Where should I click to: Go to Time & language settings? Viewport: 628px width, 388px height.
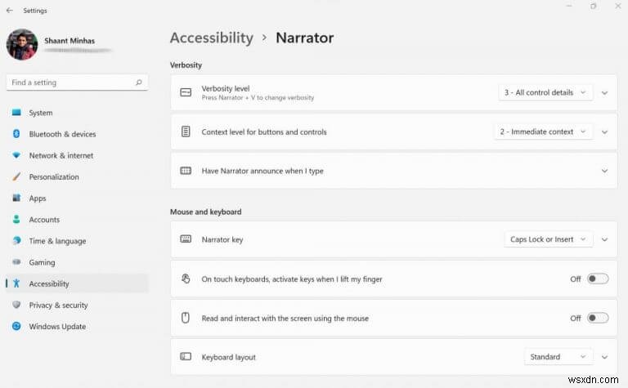56,241
